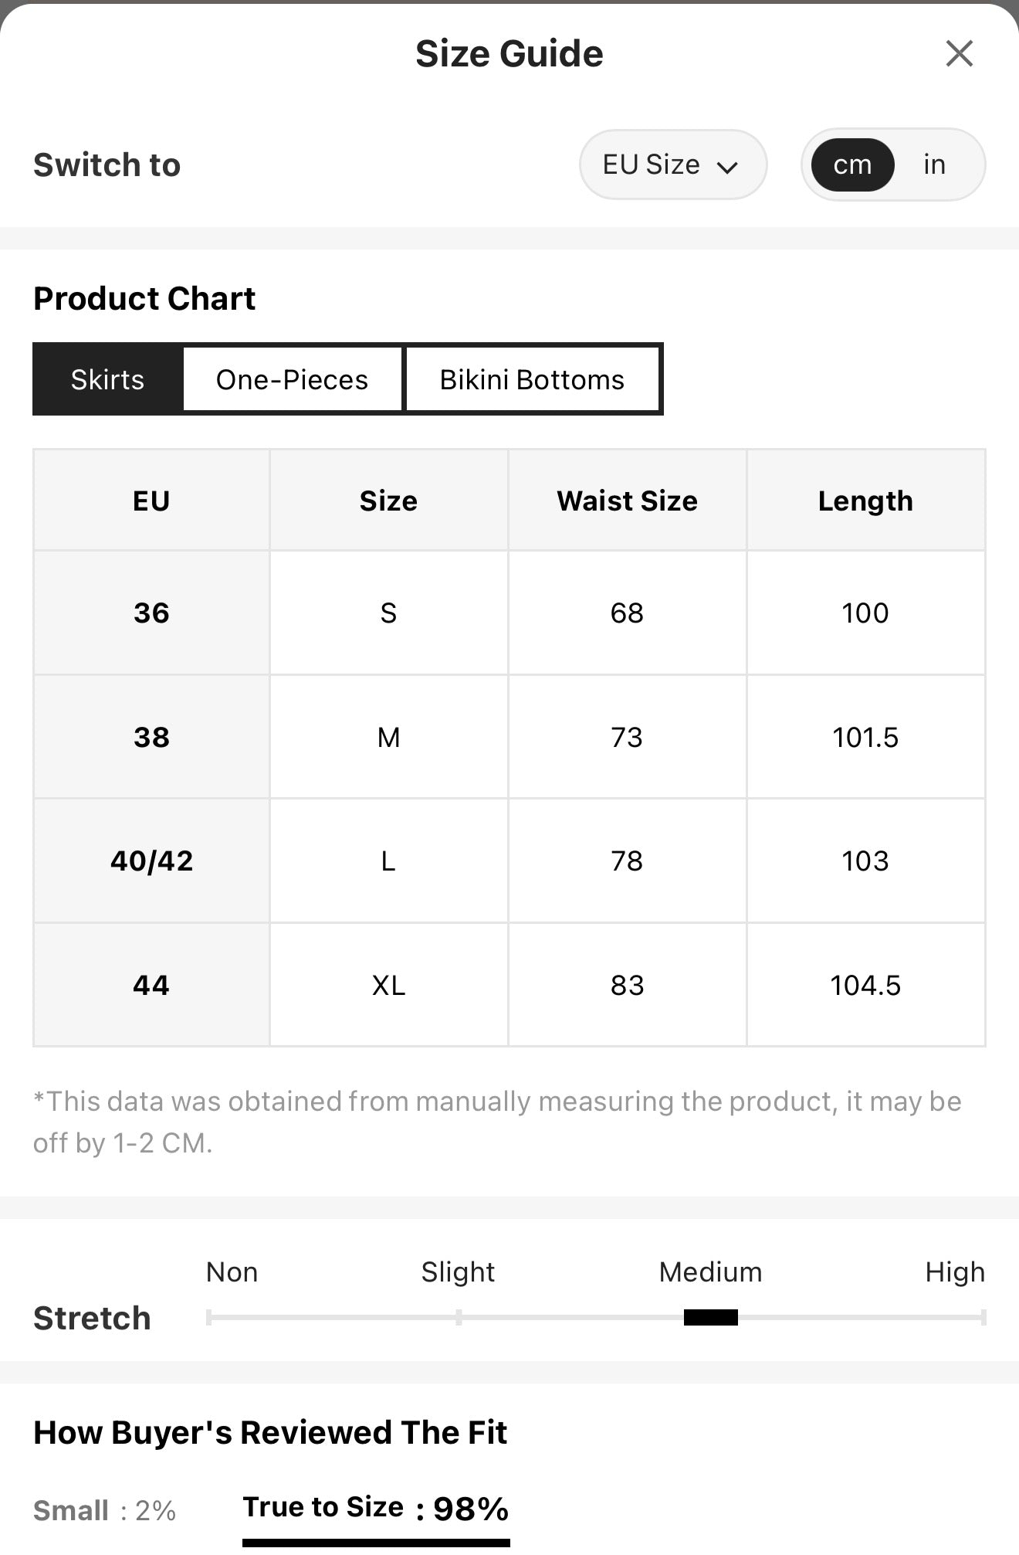Select Small fit review percentage

(104, 1510)
